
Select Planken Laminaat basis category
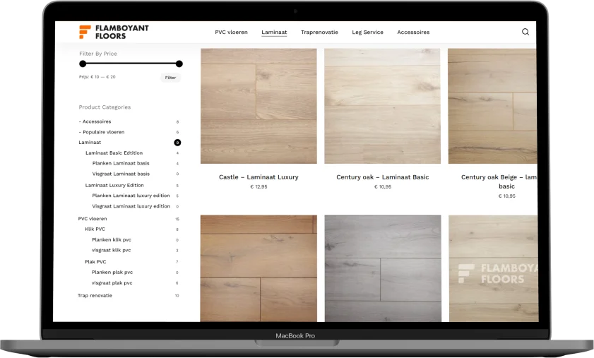(x=121, y=163)
